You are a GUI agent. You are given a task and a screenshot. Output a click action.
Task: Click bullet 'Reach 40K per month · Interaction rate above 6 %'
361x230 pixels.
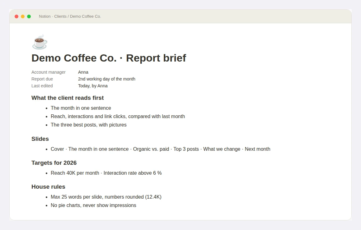(x=106, y=173)
